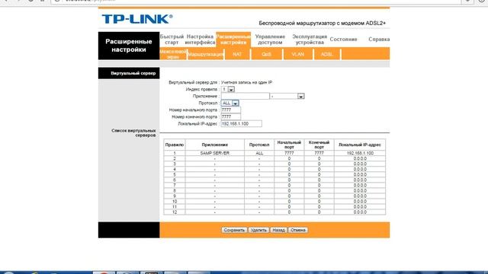Click the SAMP SERVER application cell

tap(215, 153)
